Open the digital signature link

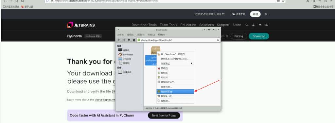tap(105, 100)
